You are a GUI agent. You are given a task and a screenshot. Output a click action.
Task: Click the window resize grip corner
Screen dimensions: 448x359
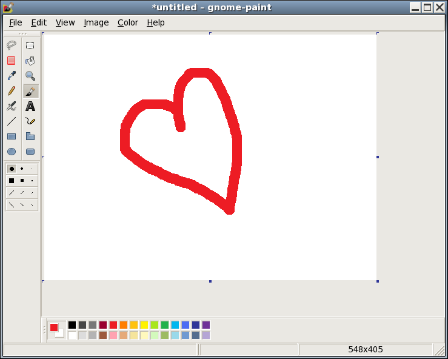pyautogui.click(x=439, y=350)
